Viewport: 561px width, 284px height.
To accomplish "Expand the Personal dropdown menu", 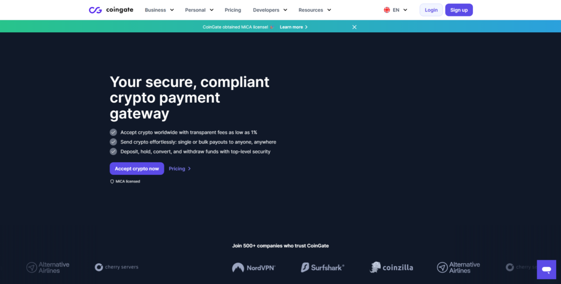I will pos(199,10).
